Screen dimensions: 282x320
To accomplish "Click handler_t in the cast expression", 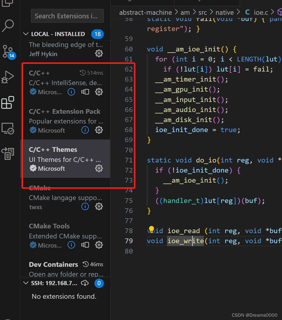I will tap(181, 201).
